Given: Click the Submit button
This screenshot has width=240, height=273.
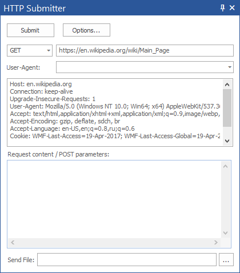Looking at the screenshot, I should 30,30.
